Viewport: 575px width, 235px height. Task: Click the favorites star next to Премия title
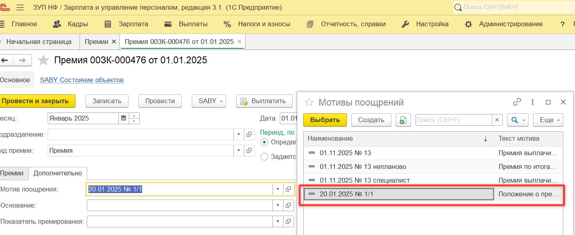tap(43, 60)
